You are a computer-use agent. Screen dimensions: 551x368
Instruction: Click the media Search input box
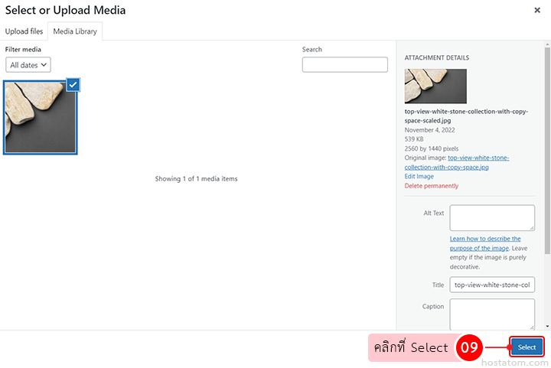pyautogui.click(x=344, y=65)
